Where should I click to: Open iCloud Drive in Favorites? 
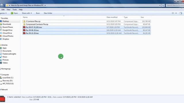pos(7,33)
